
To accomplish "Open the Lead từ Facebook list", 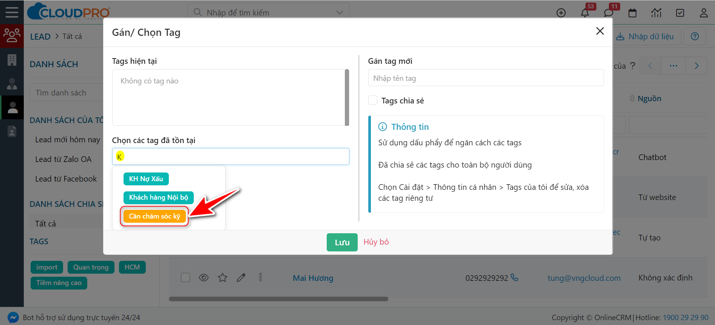I will tap(66, 179).
